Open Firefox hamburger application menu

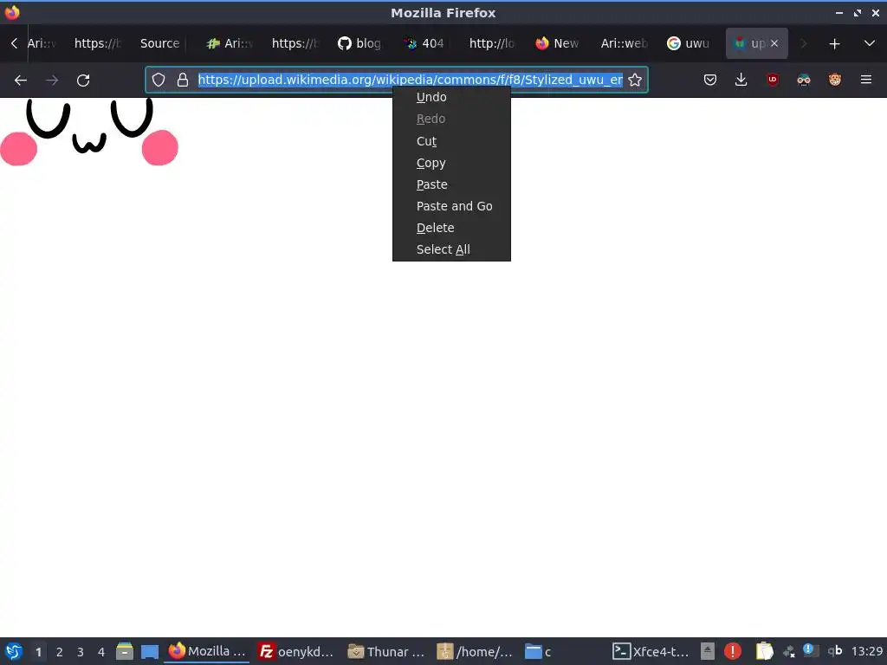865,80
